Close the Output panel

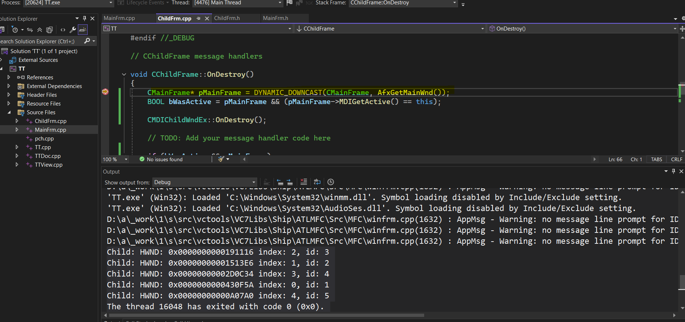tap(681, 171)
